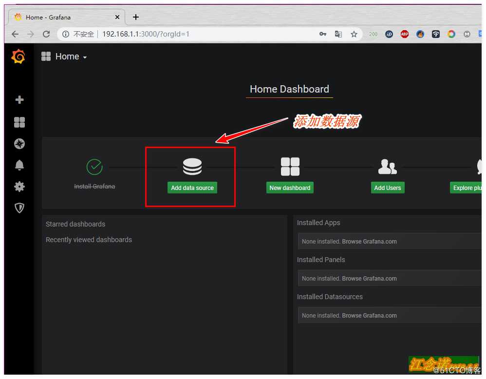Click the Add Users button

(x=388, y=188)
